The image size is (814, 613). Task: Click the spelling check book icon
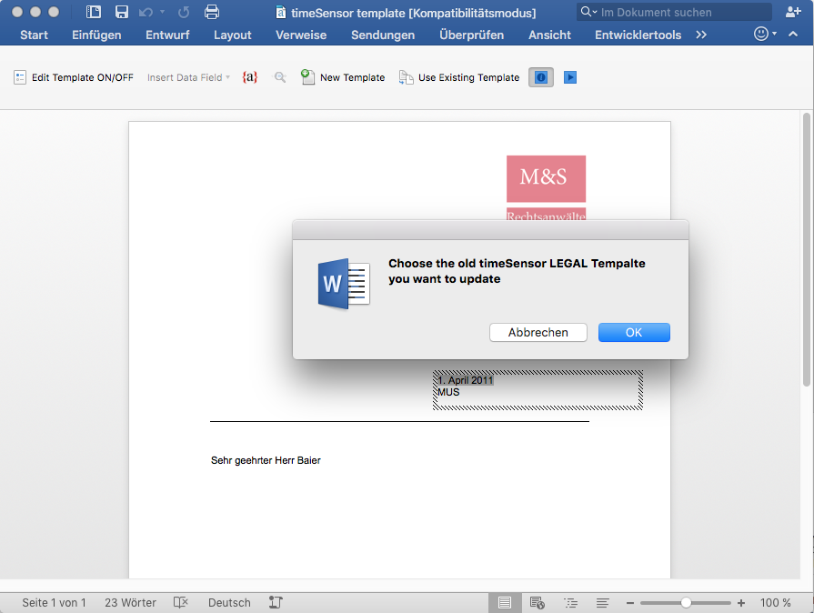tap(181, 602)
